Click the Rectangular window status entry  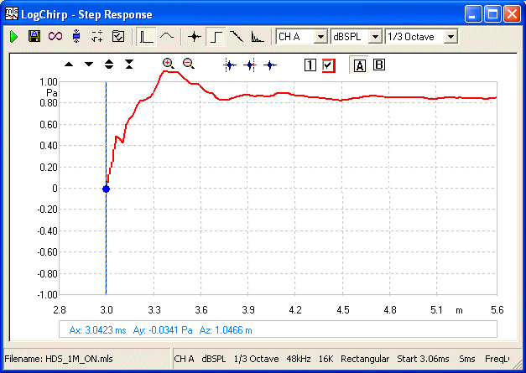(365, 359)
